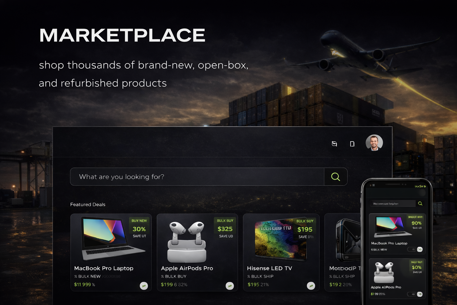
Task: Click the Apple AirPods Pro round arrow icon
Action: [230, 286]
